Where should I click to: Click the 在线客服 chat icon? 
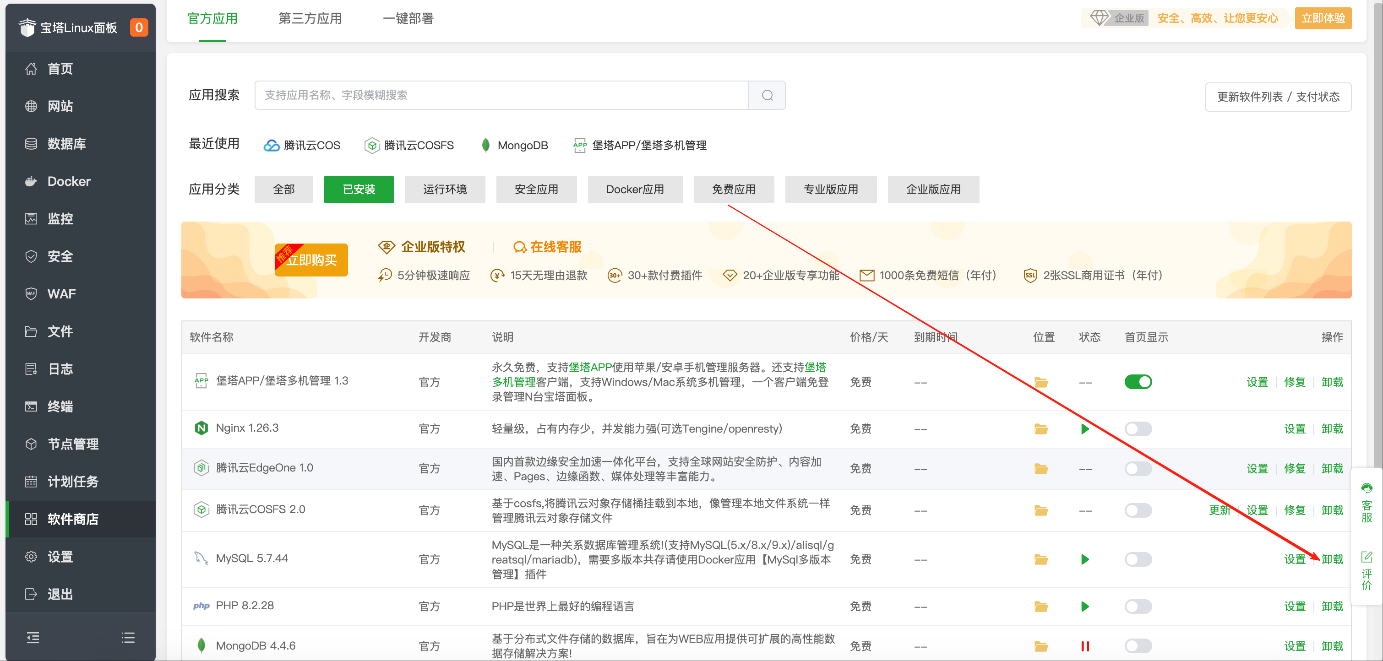519,247
